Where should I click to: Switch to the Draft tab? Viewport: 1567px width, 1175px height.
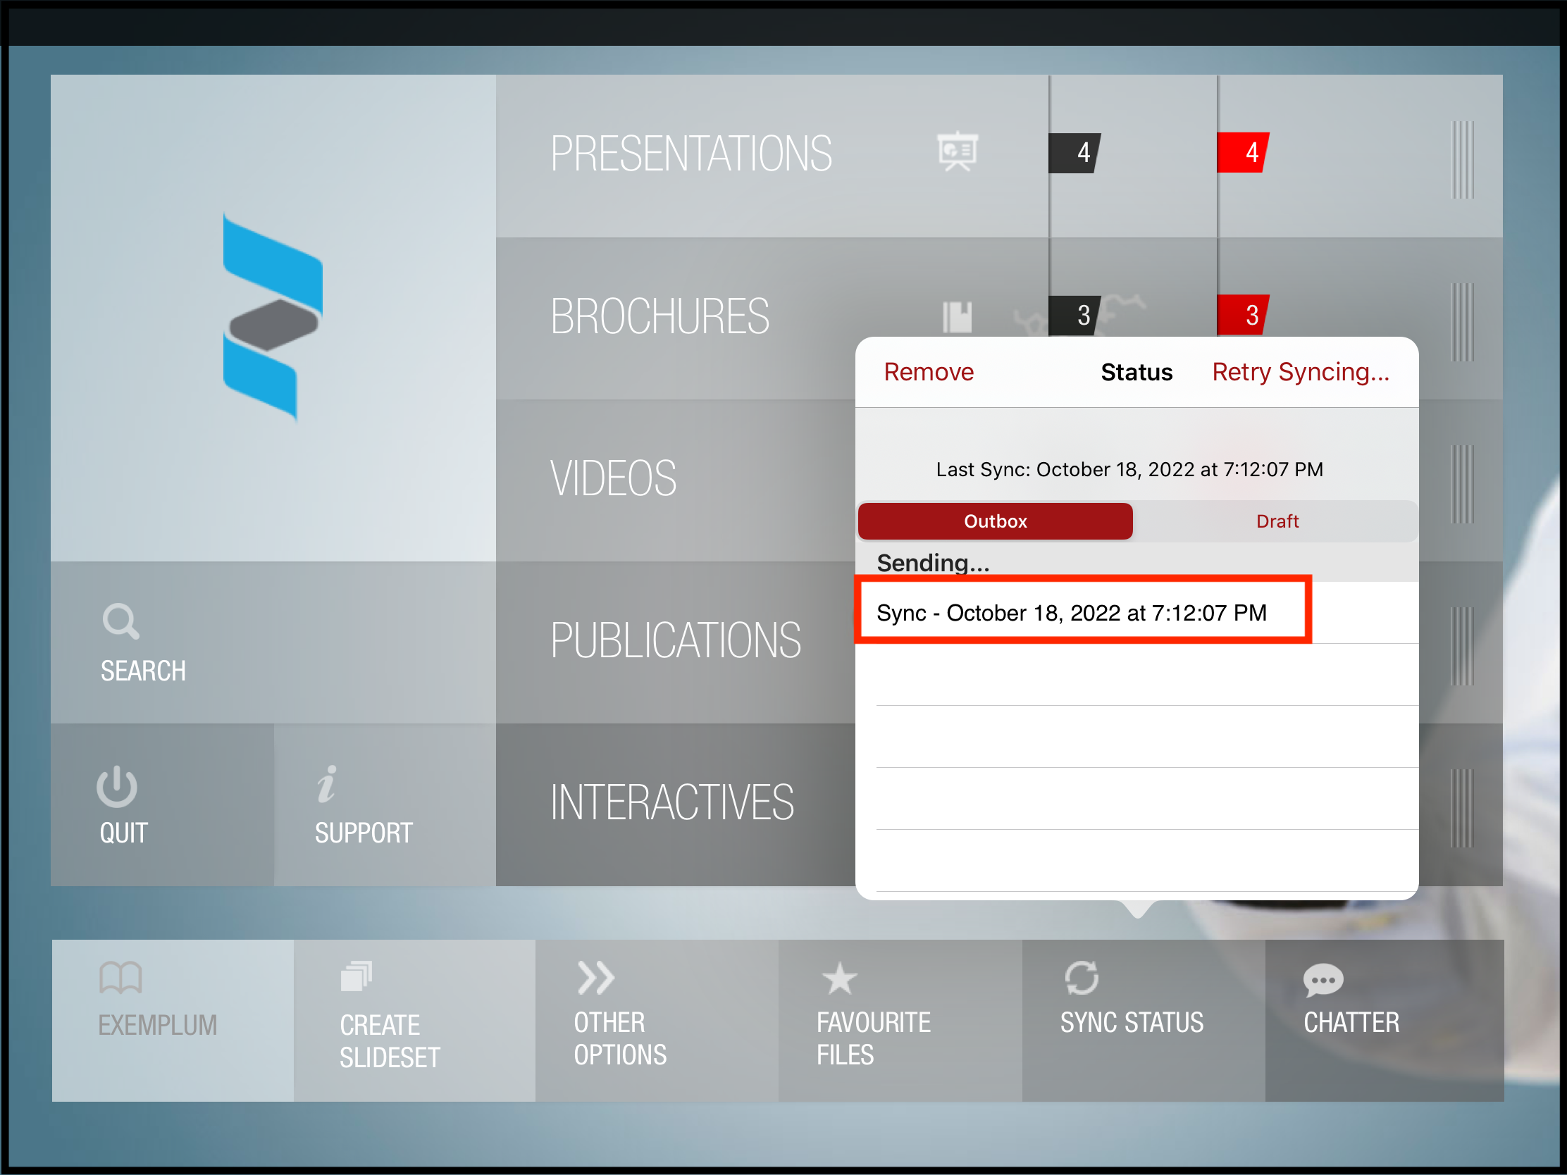[1277, 521]
